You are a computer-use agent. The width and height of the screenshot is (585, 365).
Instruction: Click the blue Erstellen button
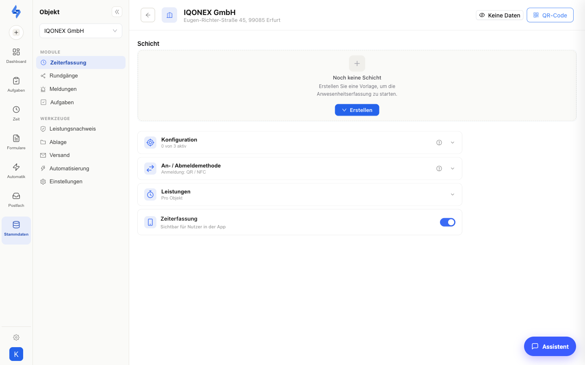coord(357,110)
